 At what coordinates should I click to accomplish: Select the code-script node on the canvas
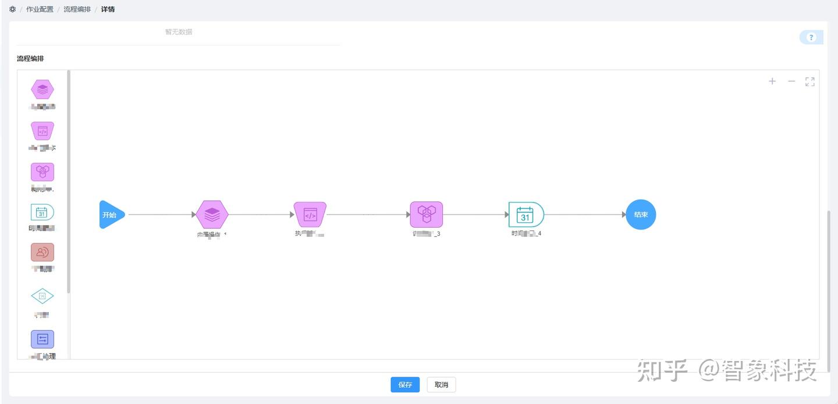tap(310, 215)
